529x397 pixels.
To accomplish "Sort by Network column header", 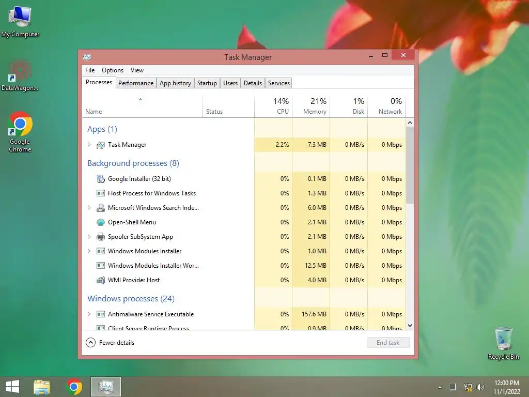I will pyautogui.click(x=386, y=106).
